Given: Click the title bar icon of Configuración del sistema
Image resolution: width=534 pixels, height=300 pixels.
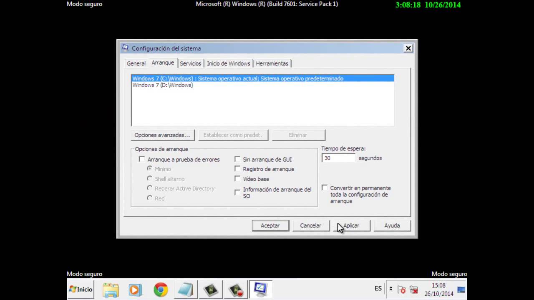Looking at the screenshot, I should pyautogui.click(x=125, y=48).
